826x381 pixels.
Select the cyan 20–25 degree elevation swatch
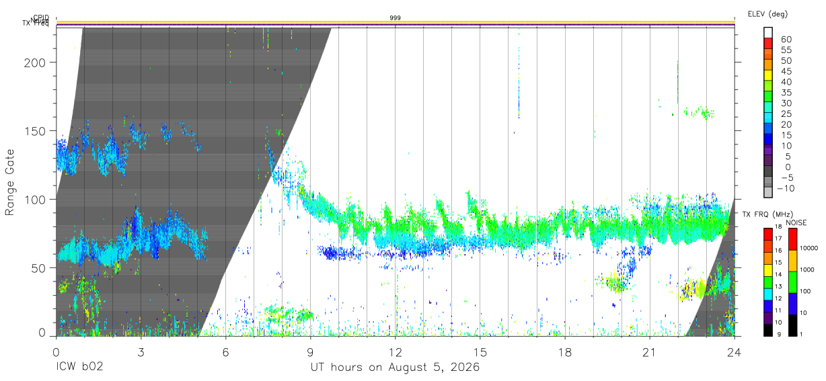(x=768, y=118)
